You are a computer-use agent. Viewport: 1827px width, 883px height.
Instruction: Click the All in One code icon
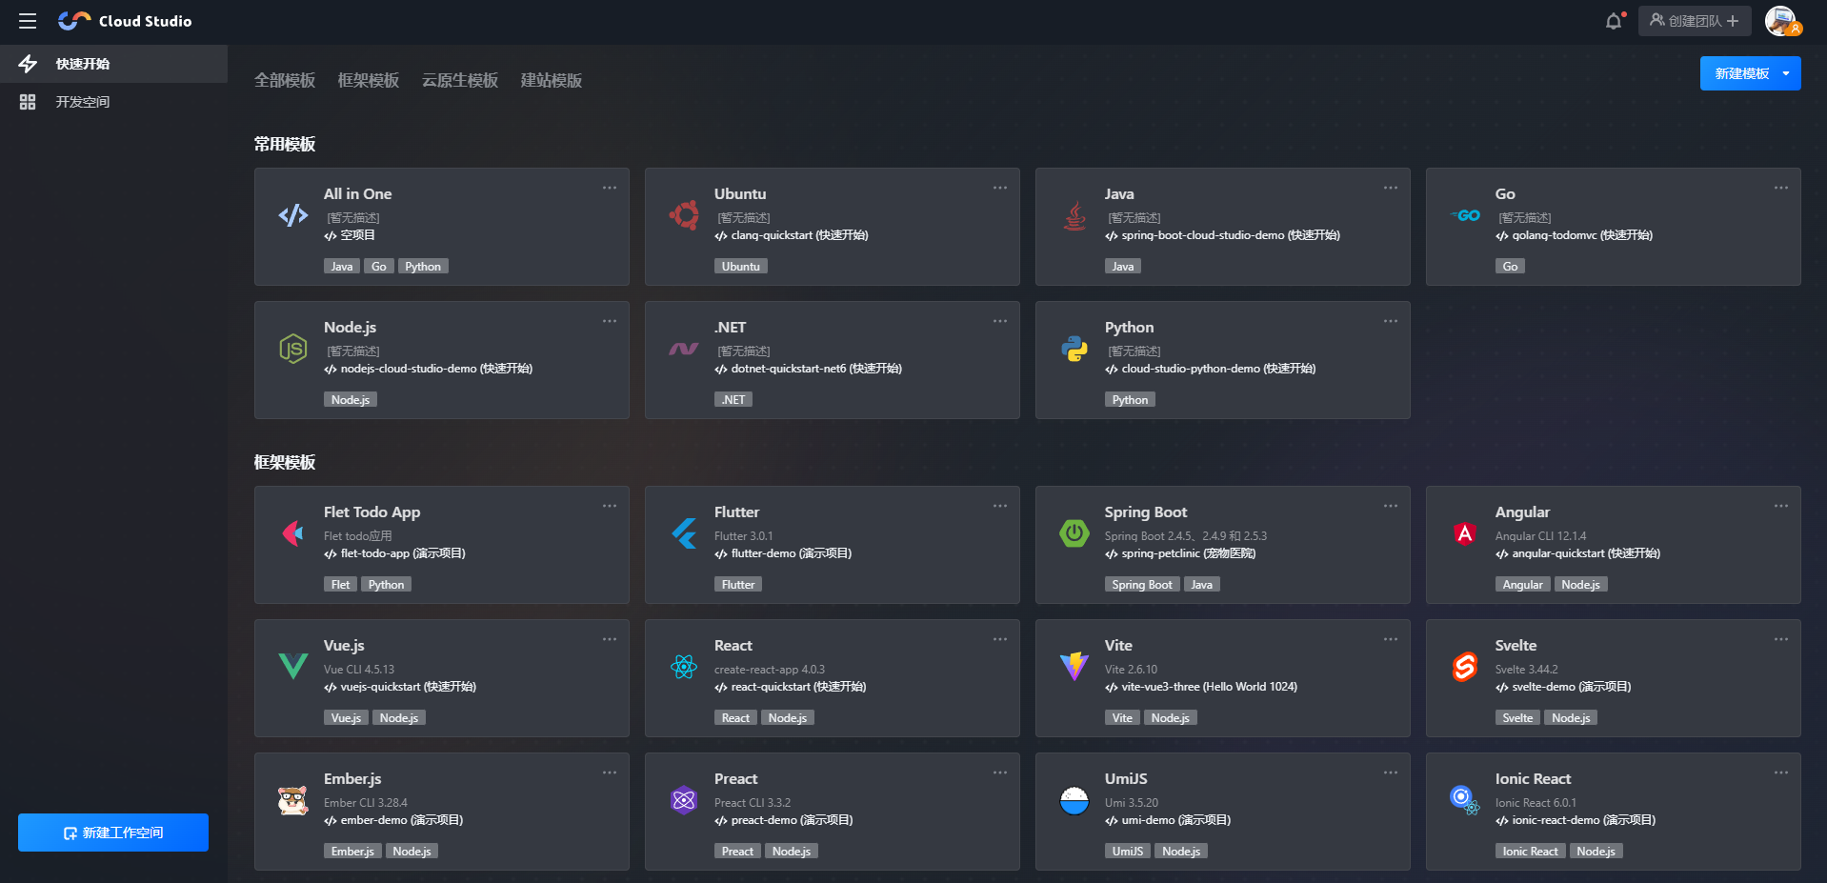point(293,215)
